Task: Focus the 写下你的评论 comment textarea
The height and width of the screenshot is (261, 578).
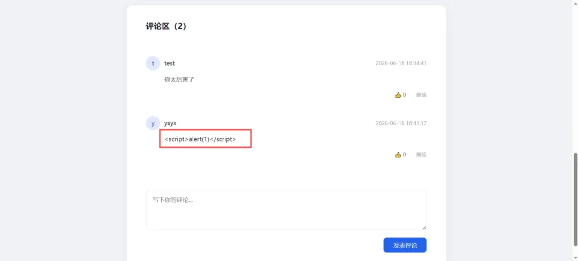Action: tap(286, 210)
